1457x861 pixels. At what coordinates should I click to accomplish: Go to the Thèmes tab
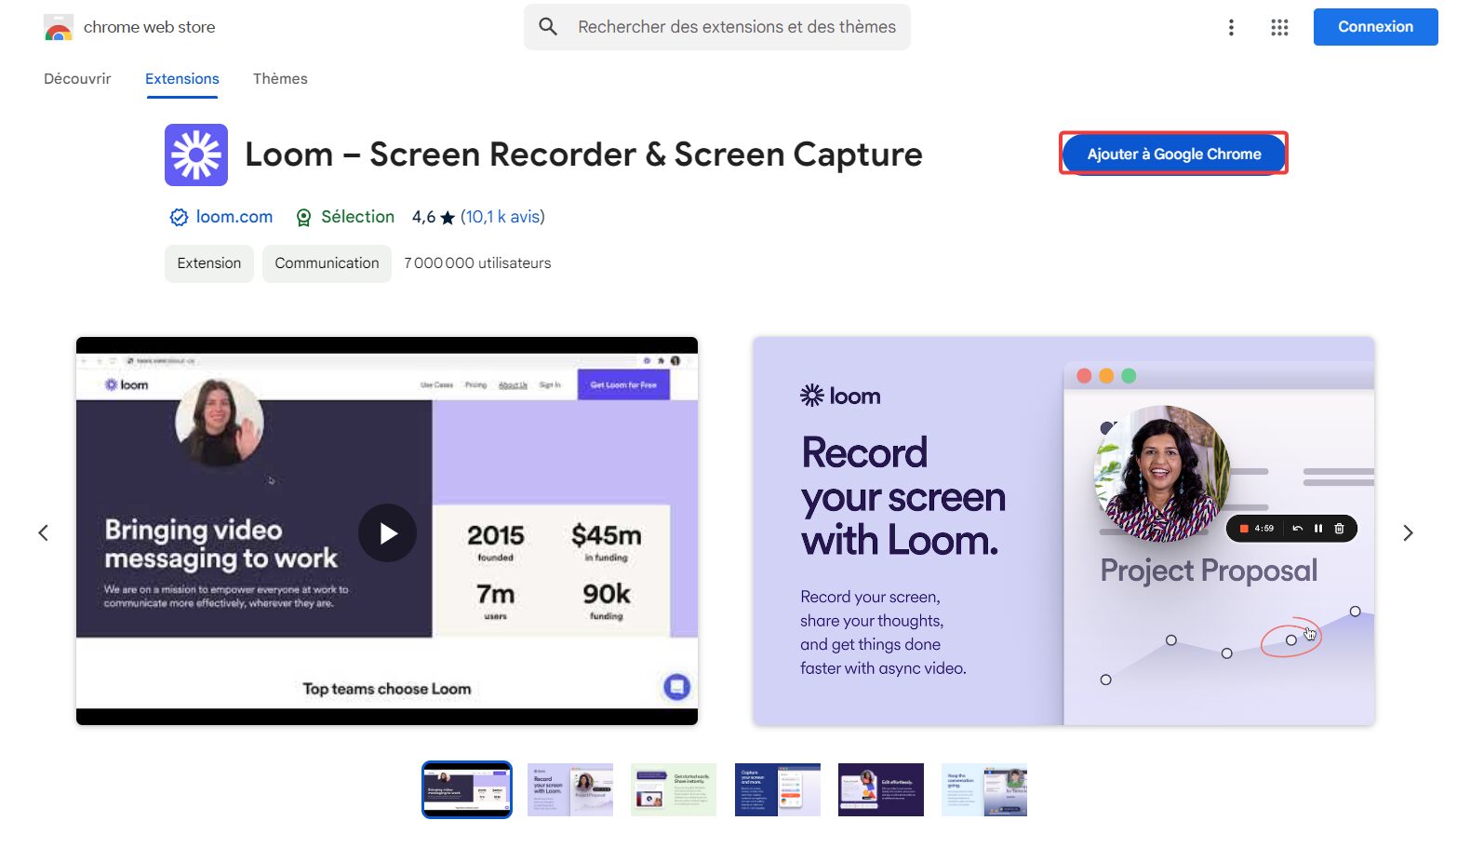pos(280,79)
